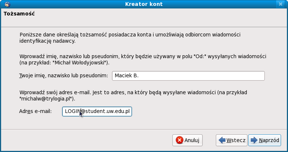This screenshot has width=288, height=152.
Task: Click the blue right arrow icon
Action: coord(254,140)
